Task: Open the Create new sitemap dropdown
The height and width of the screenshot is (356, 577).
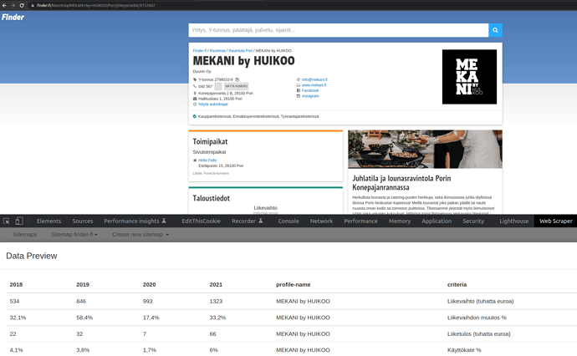Action: (x=140, y=235)
